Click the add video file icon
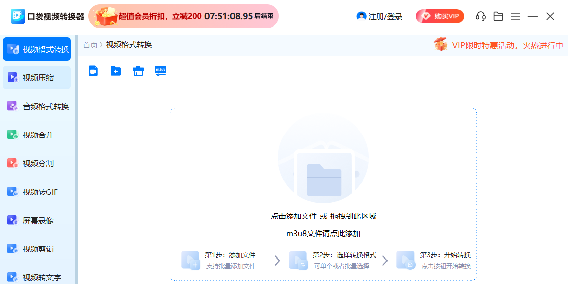The width and height of the screenshot is (568, 284). tap(93, 71)
